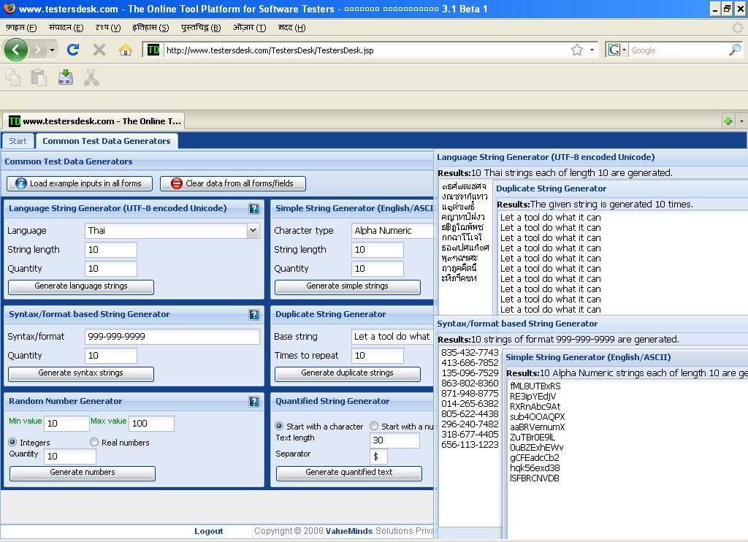
Task: Open the tab list dropdown arrow
Action: point(741,121)
